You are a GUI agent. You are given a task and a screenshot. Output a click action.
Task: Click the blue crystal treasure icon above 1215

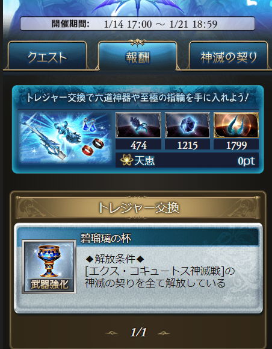187,125
